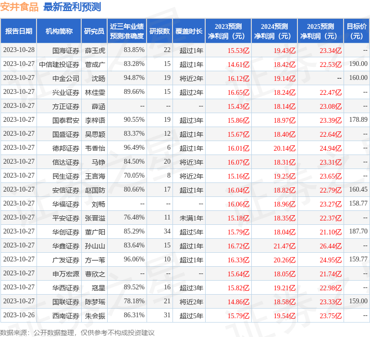Click the 数据来源 footer note

[x=77, y=333]
